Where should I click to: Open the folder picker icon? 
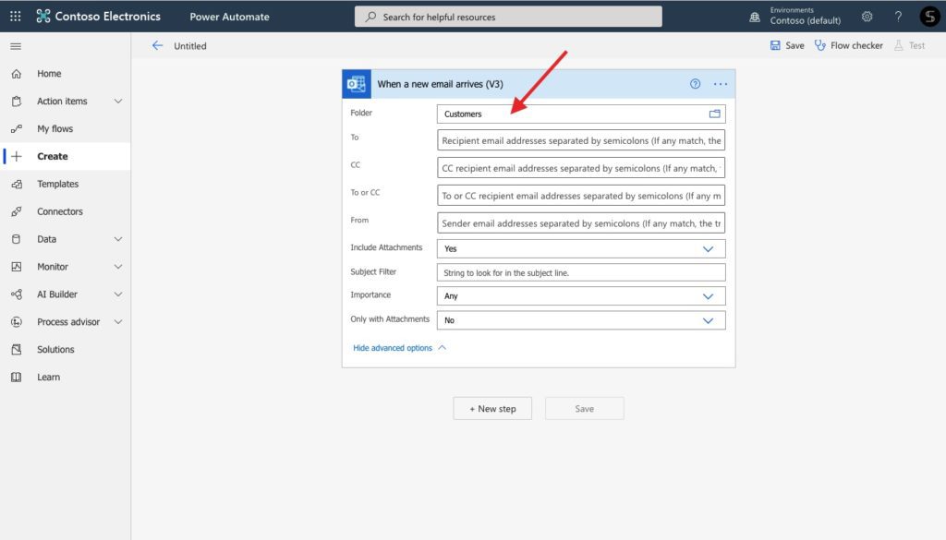715,114
